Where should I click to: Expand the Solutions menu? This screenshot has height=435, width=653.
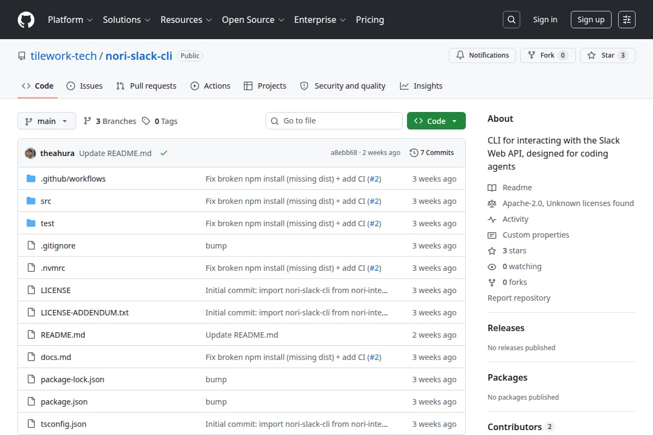click(126, 20)
